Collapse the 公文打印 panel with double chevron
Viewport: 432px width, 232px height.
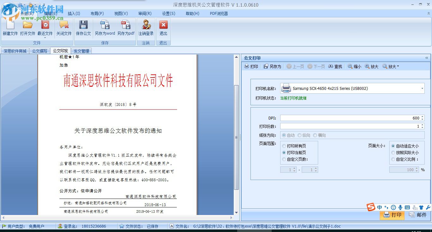coord(427,58)
